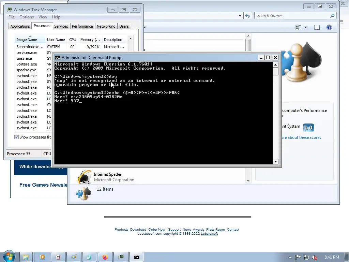Sort processes by Description column

click(115, 40)
